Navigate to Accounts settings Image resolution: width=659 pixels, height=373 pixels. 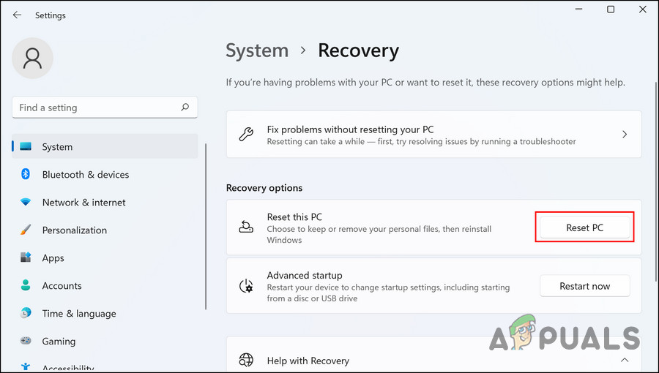point(105,285)
